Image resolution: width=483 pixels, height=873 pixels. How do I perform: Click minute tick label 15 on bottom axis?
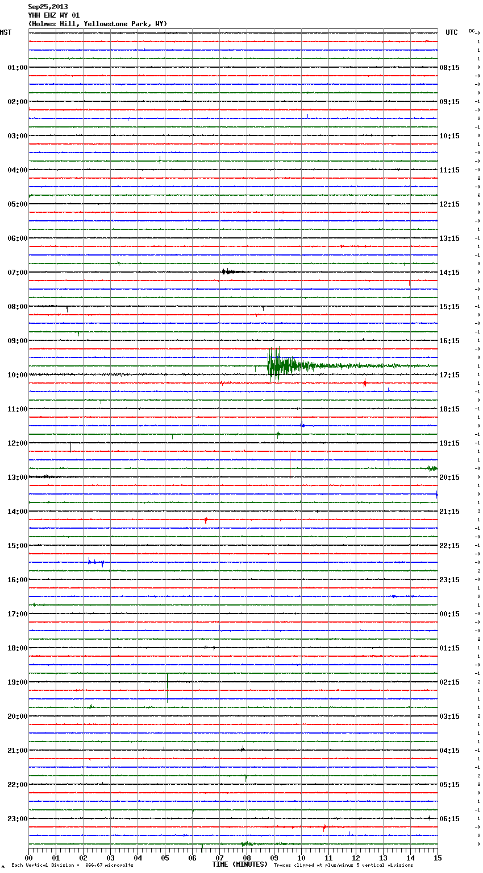(438, 857)
